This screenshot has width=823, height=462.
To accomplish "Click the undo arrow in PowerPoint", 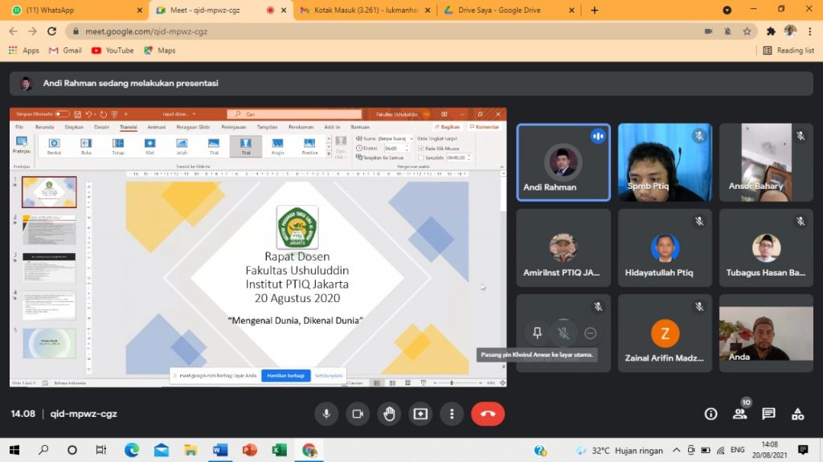I will (x=88, y=114).
